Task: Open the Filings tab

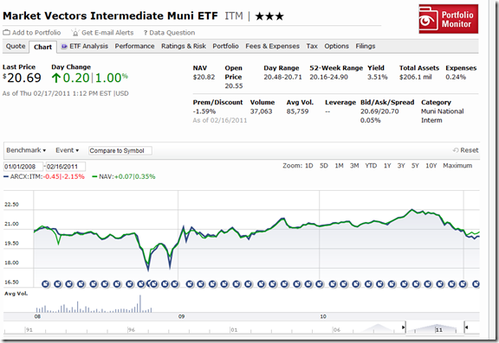Action: (366, 47)
